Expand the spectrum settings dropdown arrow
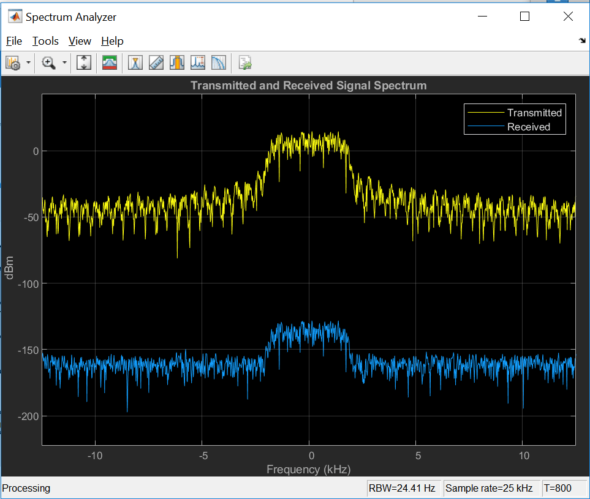Image resolution: width=590 pixels, height=499 pixels. tap(28, 63)
